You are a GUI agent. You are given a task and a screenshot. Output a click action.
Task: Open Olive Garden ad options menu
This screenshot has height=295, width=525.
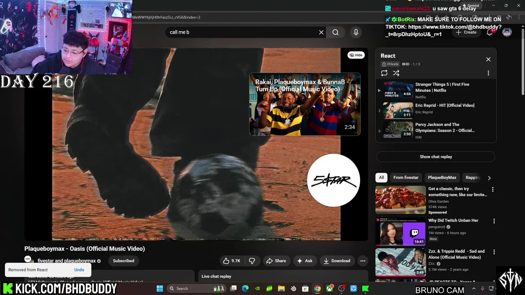click(493, 189)
